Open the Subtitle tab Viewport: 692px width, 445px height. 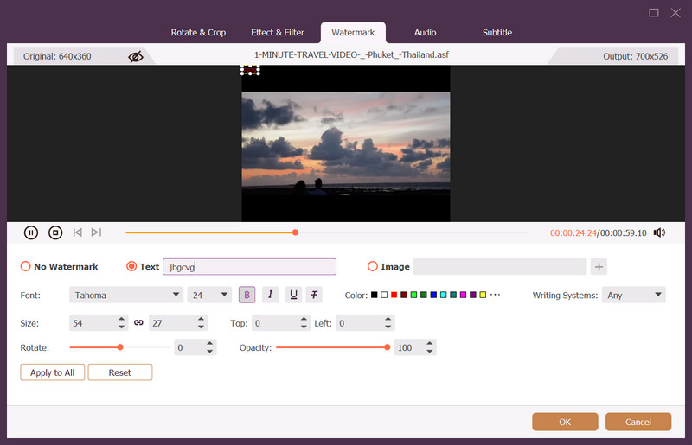pos(497,33)
